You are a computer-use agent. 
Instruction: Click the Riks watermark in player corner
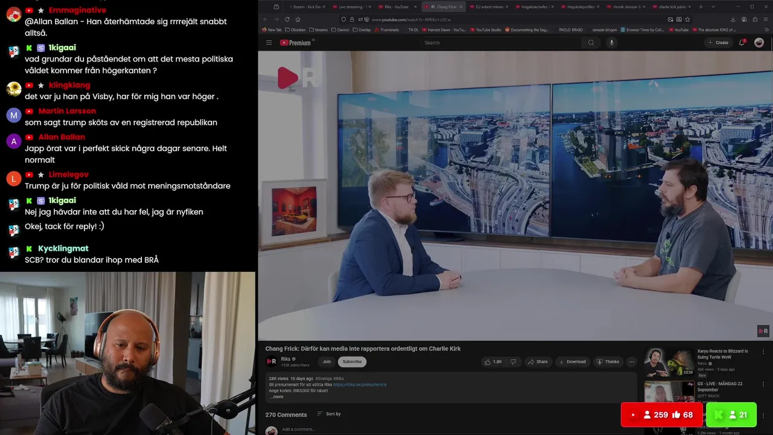pyautogui.click(x=763, y=331)
